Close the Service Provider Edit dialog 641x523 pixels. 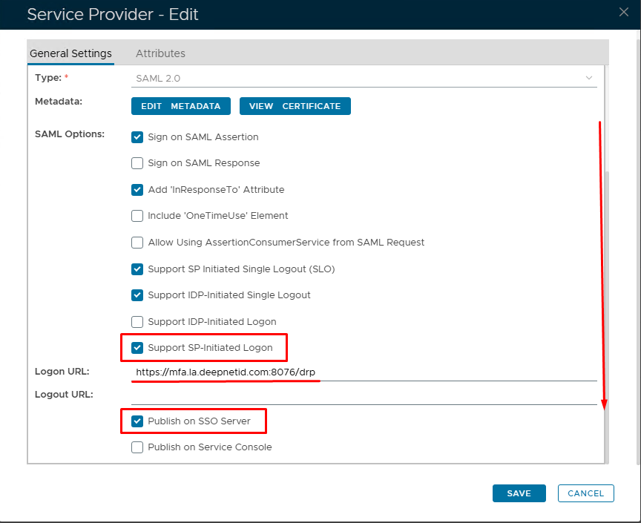coord(624,11)
